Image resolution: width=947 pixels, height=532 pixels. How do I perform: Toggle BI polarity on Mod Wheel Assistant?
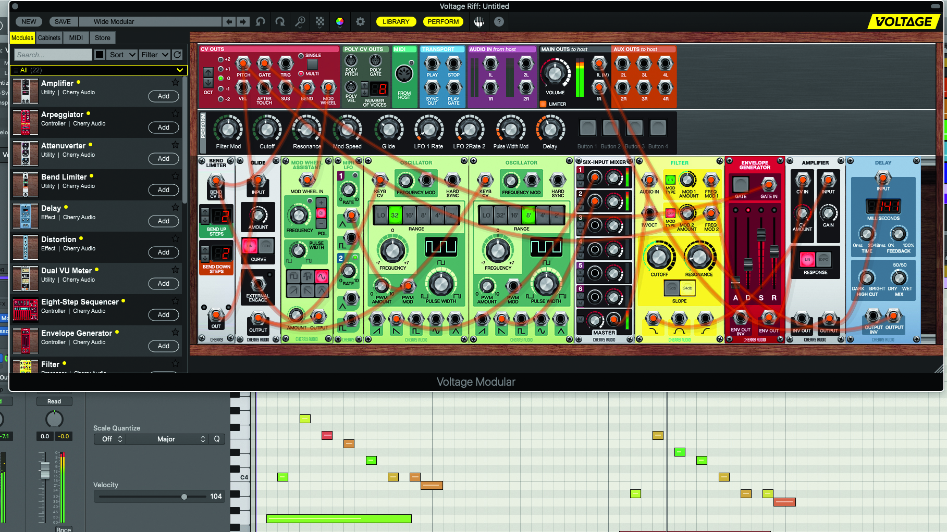coord(321,213)
